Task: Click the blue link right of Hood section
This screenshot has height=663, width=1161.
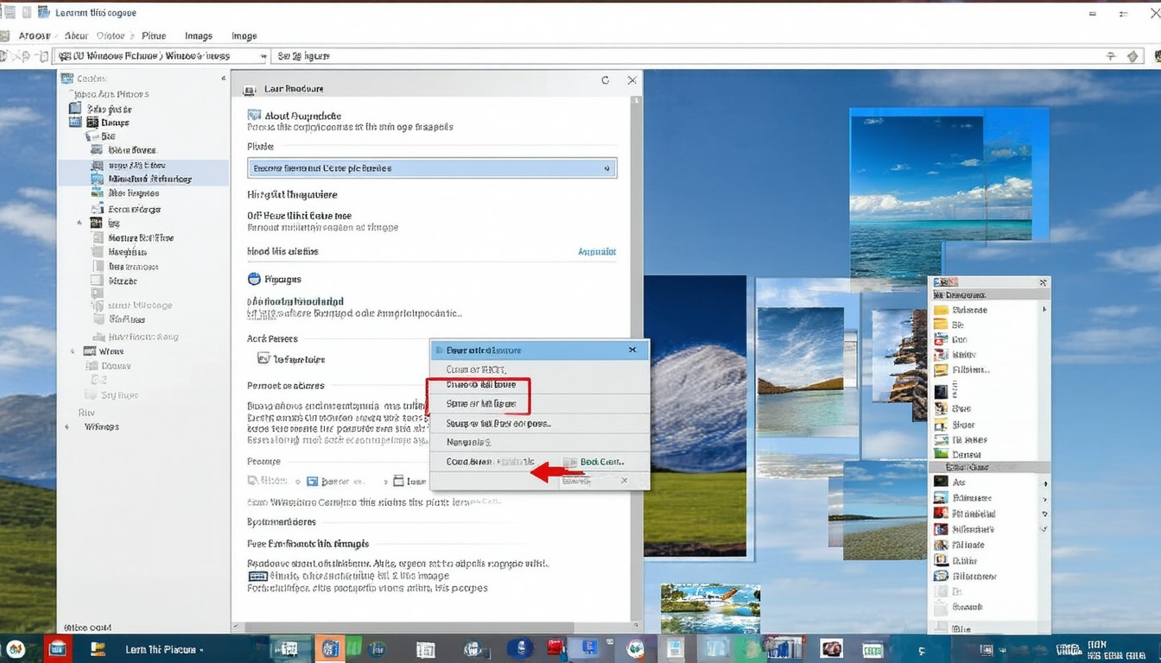Action: click(x=596, y=252)
